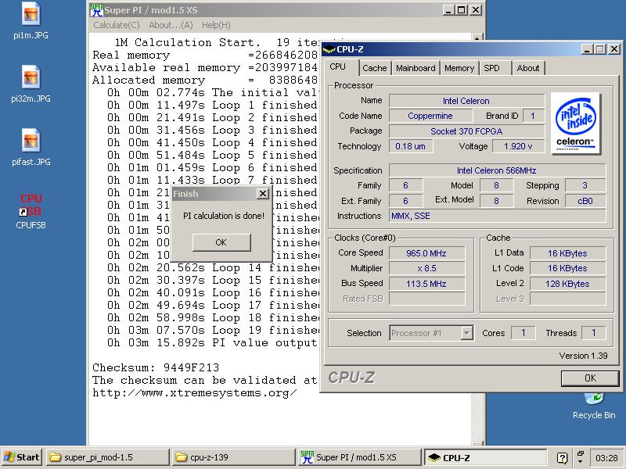Screen dimensions: 626x469
Task: Click the Bus Speed 113.5 MHz value
Action: 426,284
